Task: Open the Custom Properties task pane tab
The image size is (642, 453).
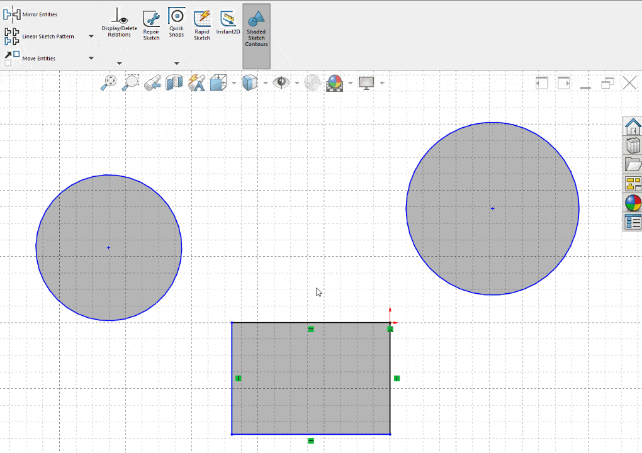Action: pos(633,221)
